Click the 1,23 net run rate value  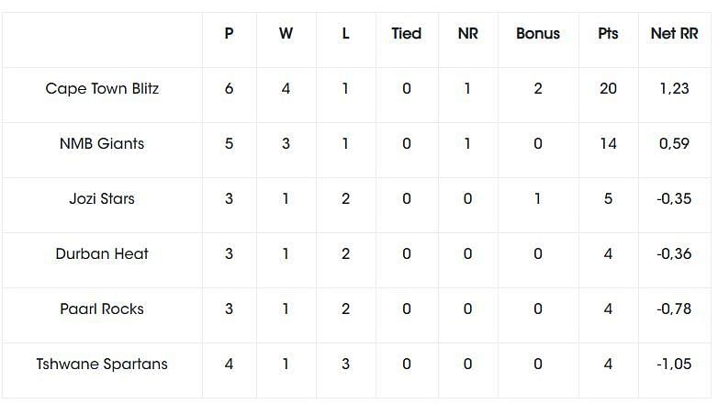click(674, 89)
